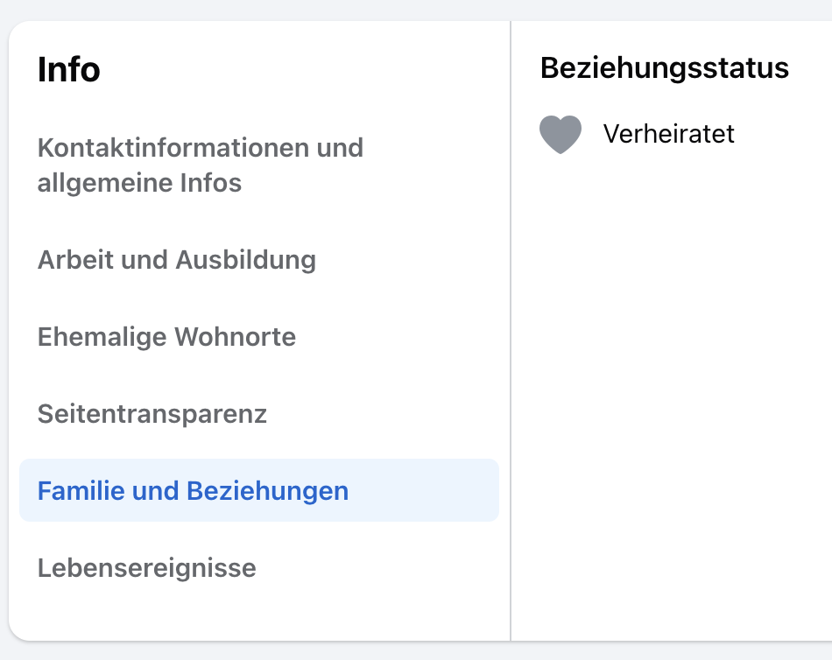This screenshot has width=832, height=660.
Task: Go to former residences, Ehemalige Wohnorte
Action: tap(166, 337)
